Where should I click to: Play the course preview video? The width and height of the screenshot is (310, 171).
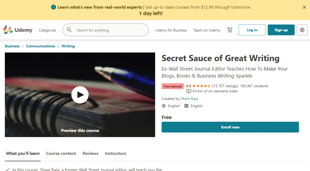(80, 95)
